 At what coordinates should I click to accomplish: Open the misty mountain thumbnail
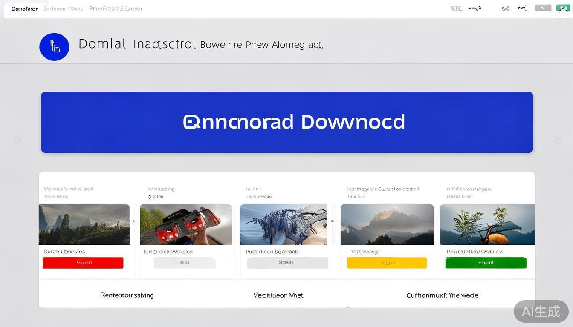pyautogui.click(x=387, y=224)
